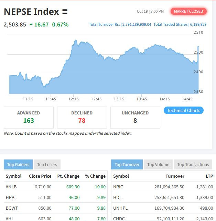This screenshot has height=221, width=216.
Task: Open the ANLB stock symbol
Action: (x=11, y=187)
